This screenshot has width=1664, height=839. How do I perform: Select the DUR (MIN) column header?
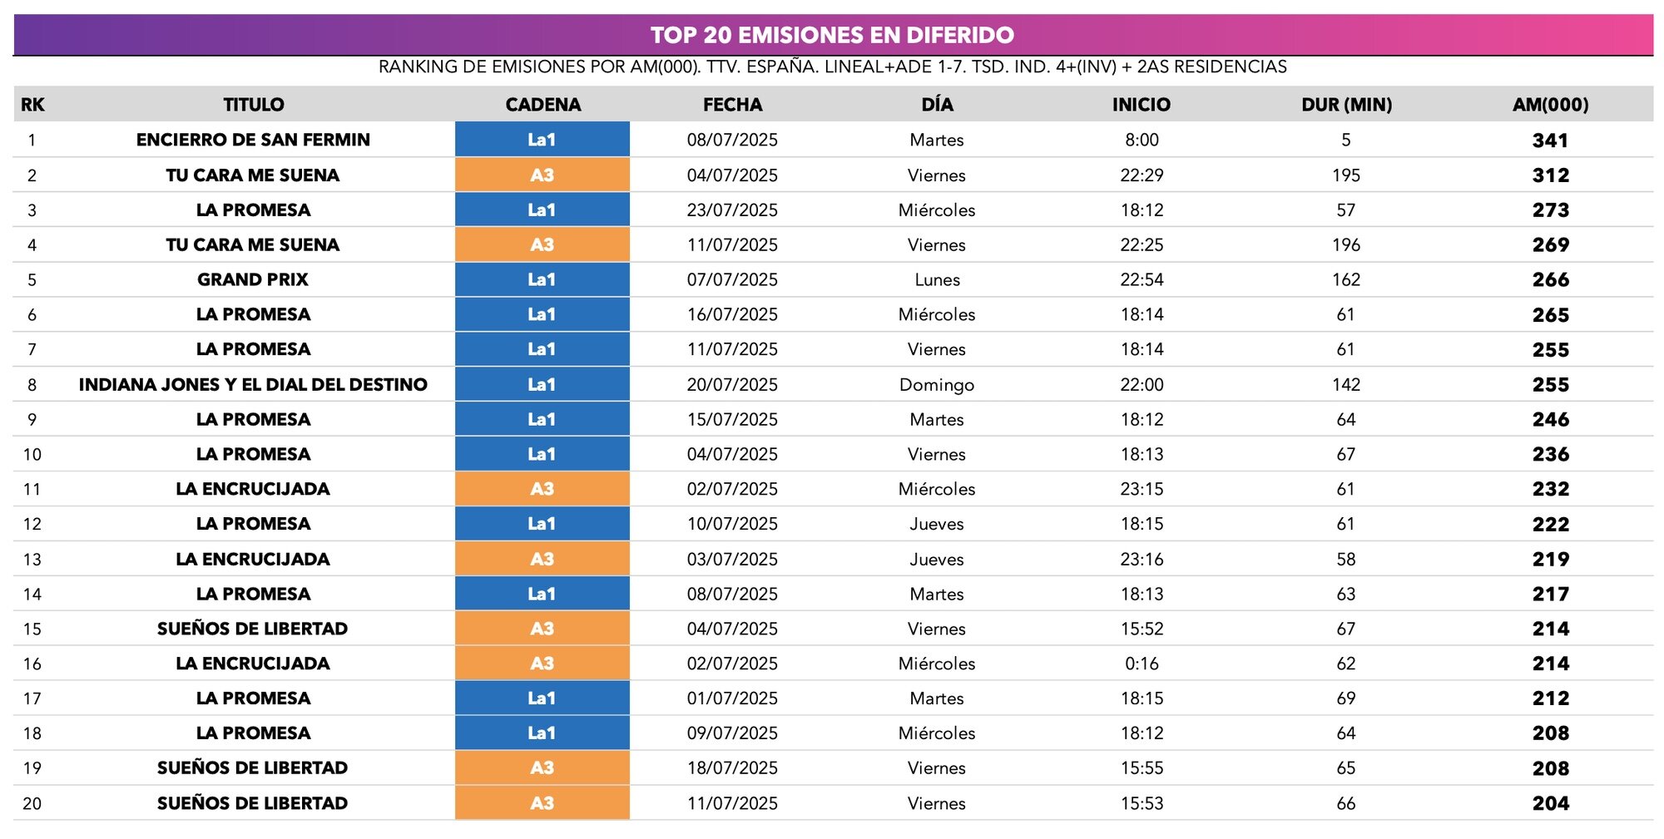tap(1346, 105)
